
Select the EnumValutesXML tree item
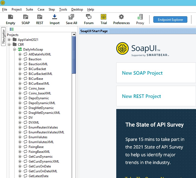(41, 142)
